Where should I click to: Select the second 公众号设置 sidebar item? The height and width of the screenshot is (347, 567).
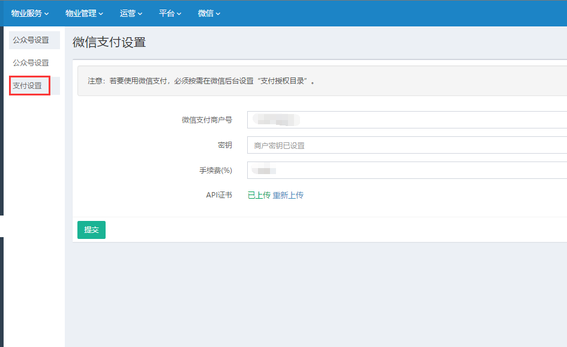[x=31, y=63]
